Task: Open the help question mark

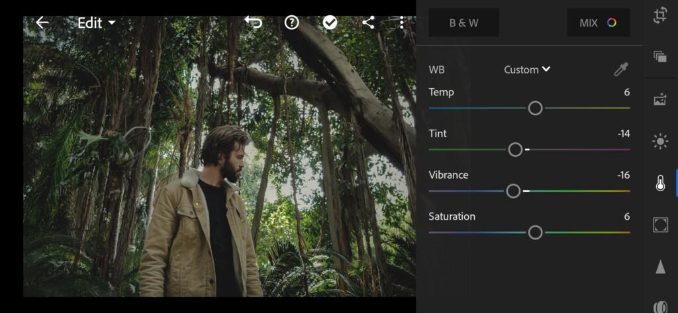Action: pyautogui.click(x=292, y=22)
